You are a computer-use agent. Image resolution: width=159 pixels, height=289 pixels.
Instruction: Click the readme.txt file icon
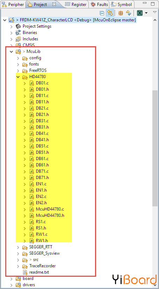[x=25, y=272]
